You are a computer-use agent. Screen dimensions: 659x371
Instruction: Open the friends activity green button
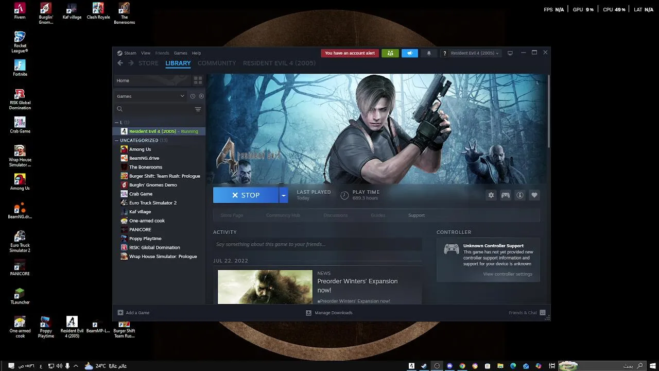[x=390, y=53]
